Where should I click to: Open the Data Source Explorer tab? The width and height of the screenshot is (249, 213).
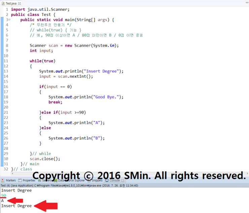click(70, 180)
